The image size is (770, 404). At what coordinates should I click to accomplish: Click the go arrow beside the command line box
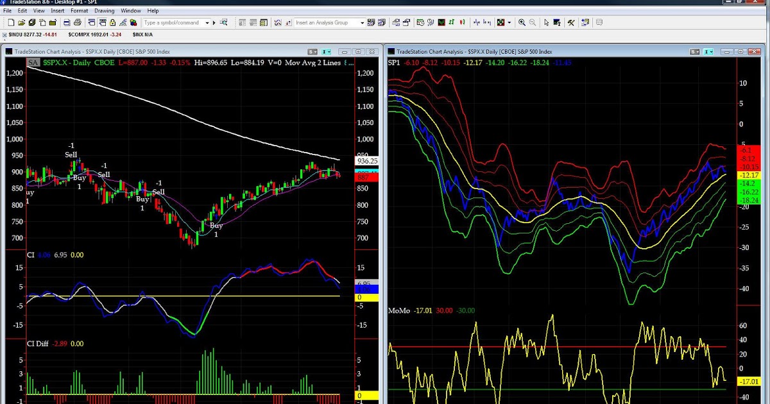pyautogui.click(x=214, y=22)
